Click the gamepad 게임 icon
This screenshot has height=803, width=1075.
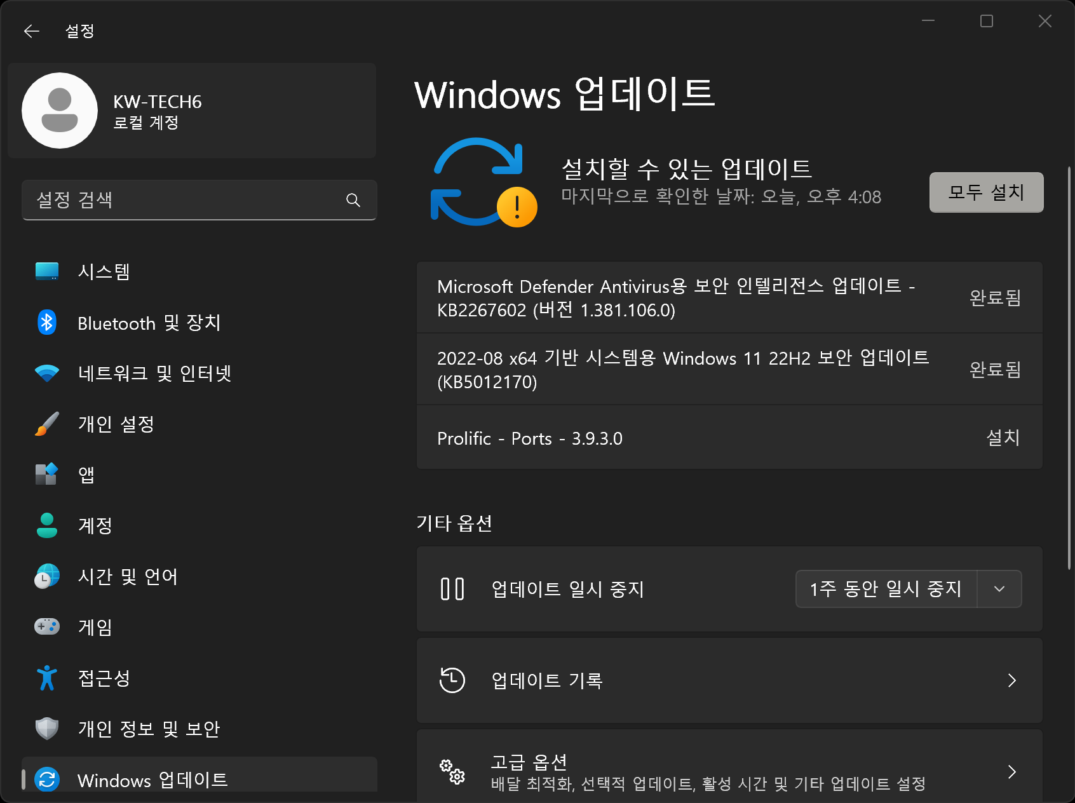click(x=47, y=626)
